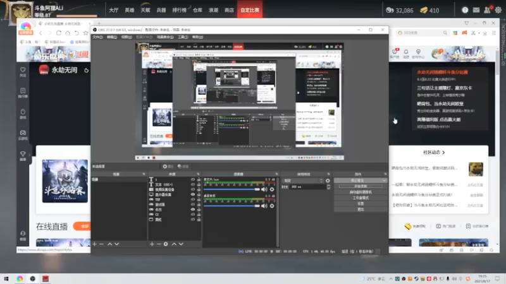Adjust the microphone/Aux volume slider

coord(231,189)
